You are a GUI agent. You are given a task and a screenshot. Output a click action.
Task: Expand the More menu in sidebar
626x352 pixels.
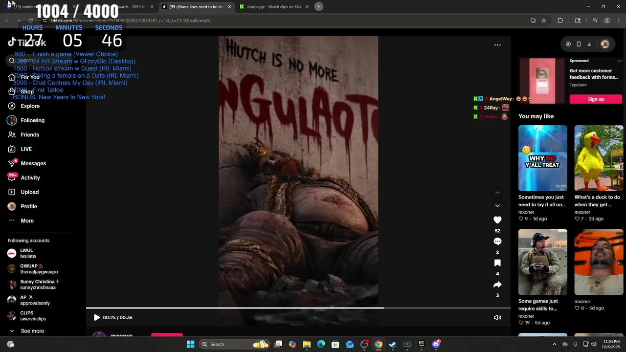point(27,220)
